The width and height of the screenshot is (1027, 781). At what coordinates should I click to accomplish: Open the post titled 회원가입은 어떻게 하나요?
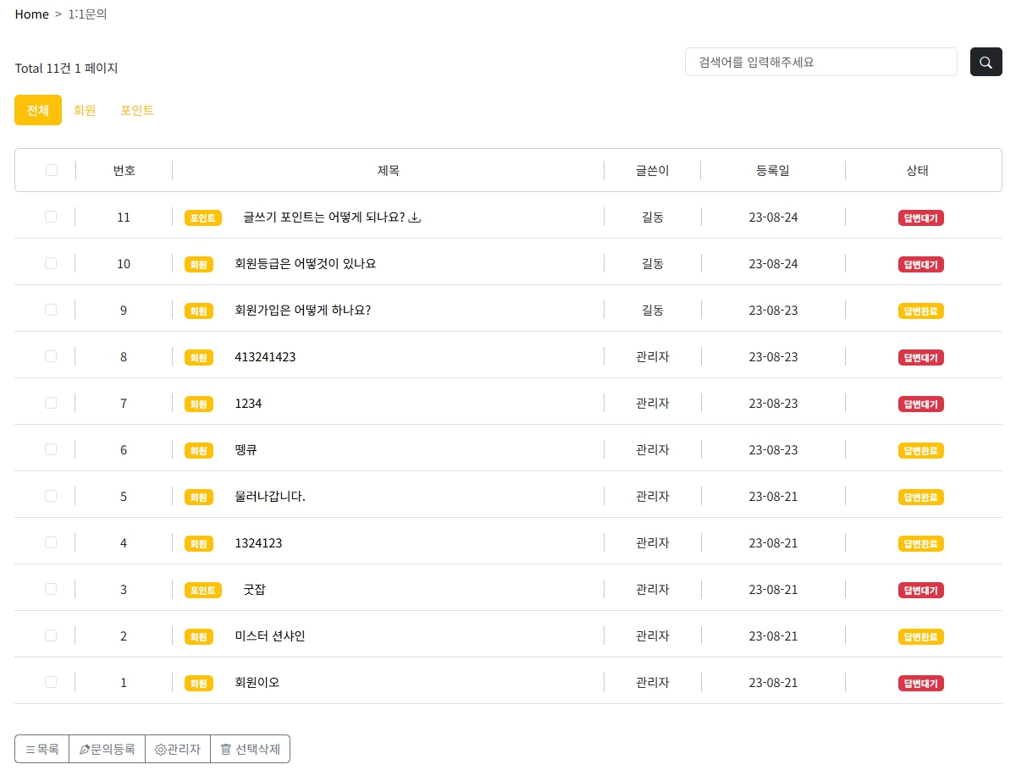pos(302,311)
